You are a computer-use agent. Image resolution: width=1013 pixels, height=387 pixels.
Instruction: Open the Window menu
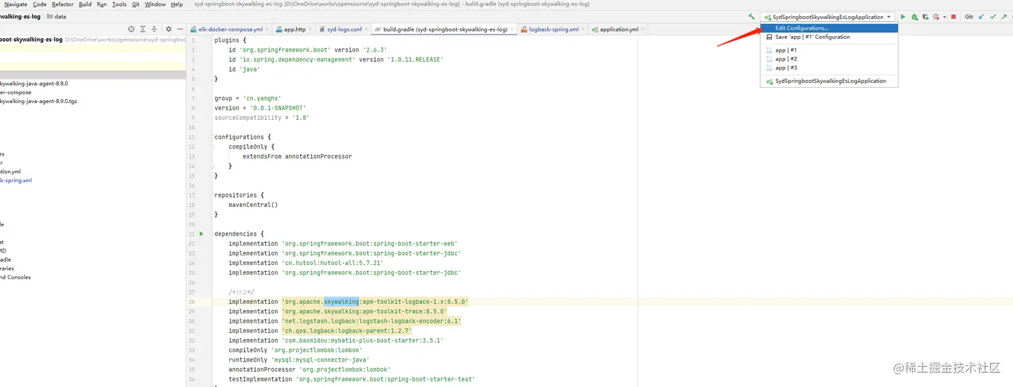(x=155, y=4)
